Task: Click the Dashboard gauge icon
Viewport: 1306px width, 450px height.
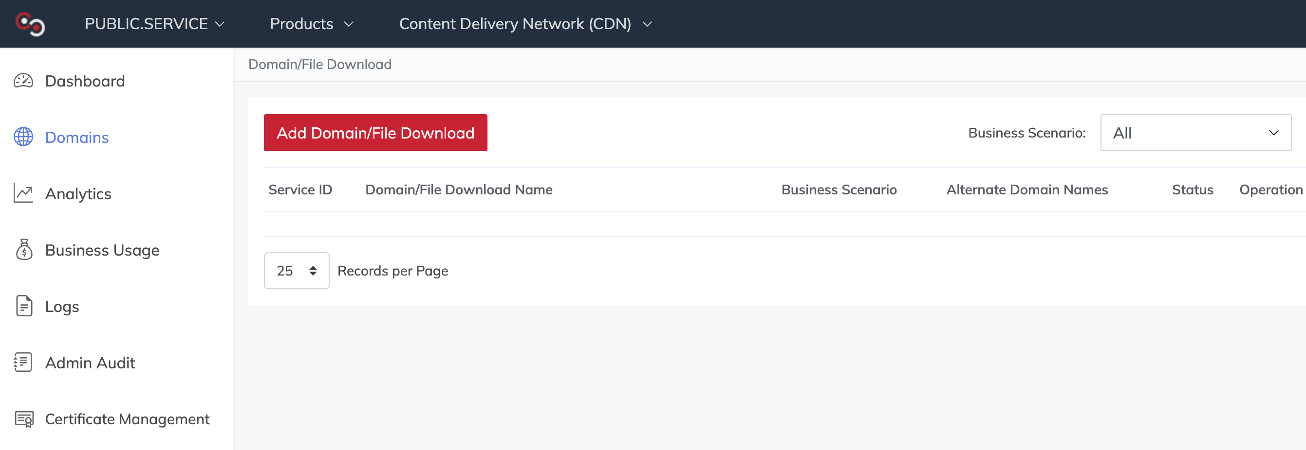Action: tap(23, 81)
